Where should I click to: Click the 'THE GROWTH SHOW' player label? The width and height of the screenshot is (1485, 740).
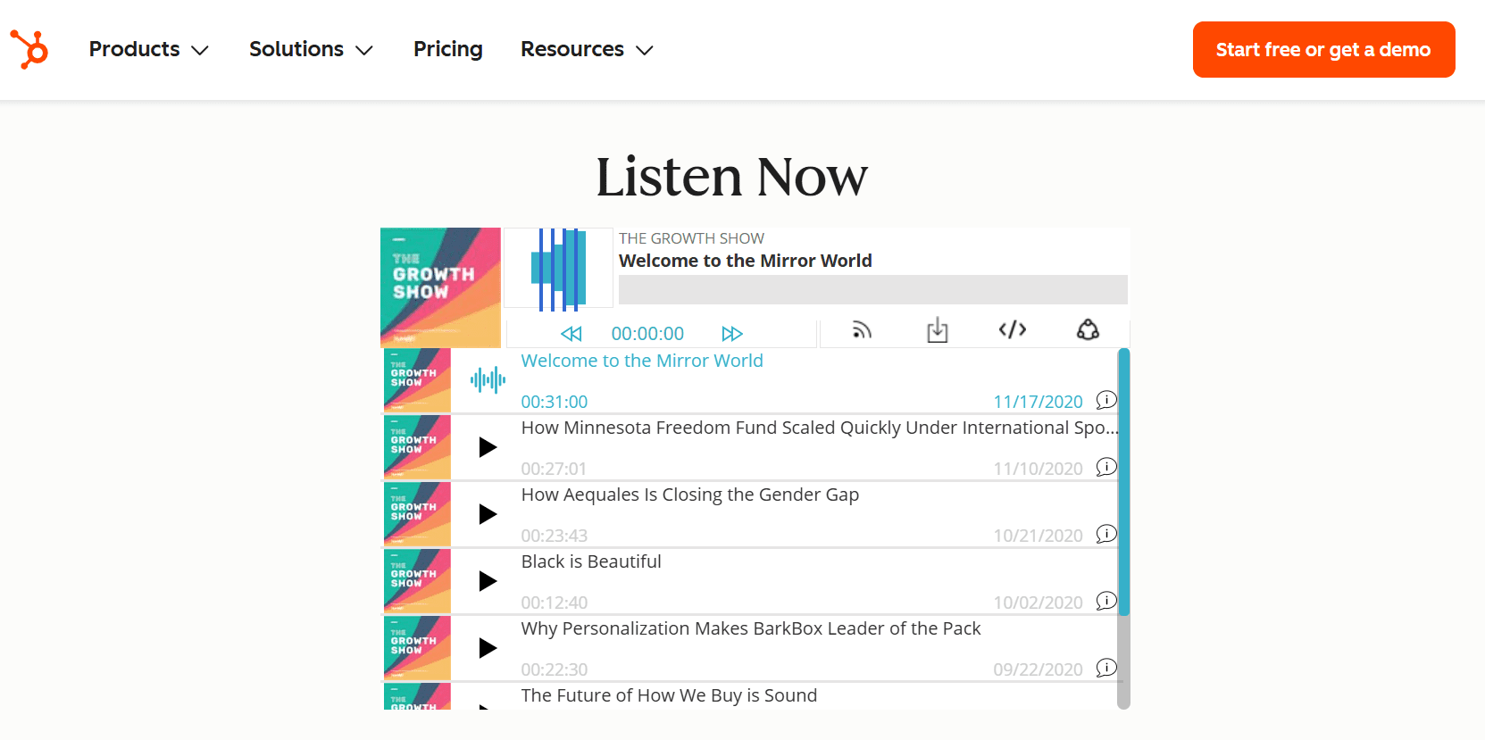coord(691,238)
